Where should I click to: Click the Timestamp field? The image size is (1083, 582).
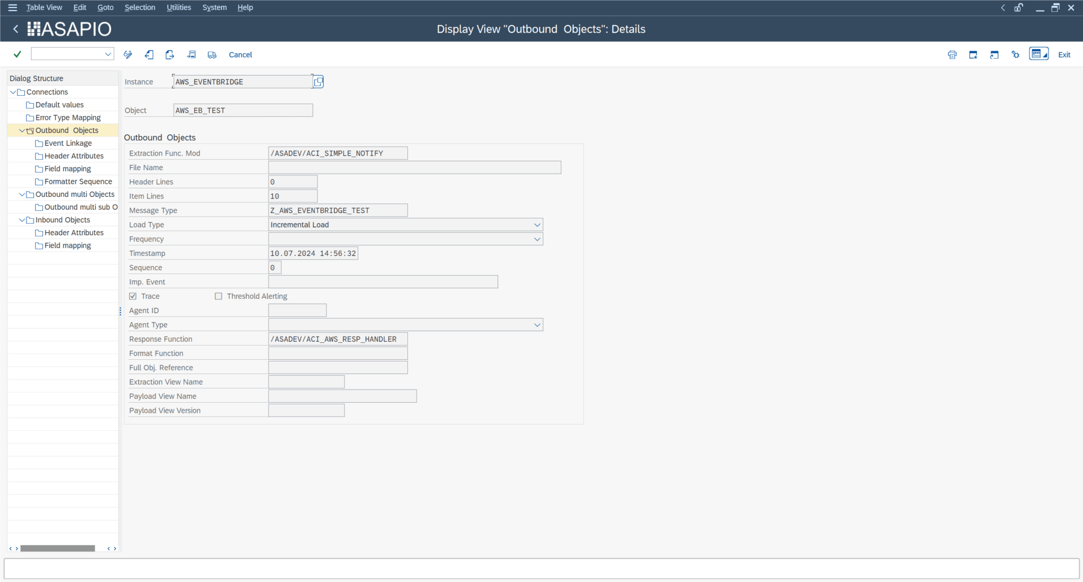[x=313, y=253]
